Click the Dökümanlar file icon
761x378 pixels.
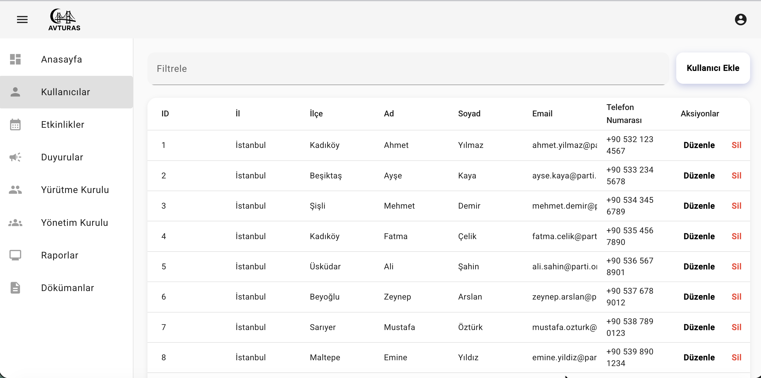coord(15,288)
